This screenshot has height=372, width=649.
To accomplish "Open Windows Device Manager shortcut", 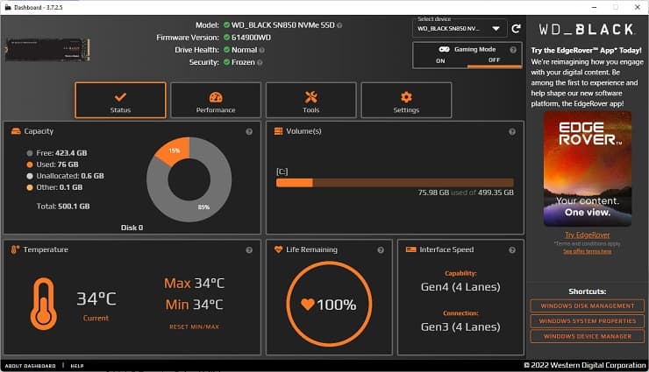I will (x=588, y=336).
